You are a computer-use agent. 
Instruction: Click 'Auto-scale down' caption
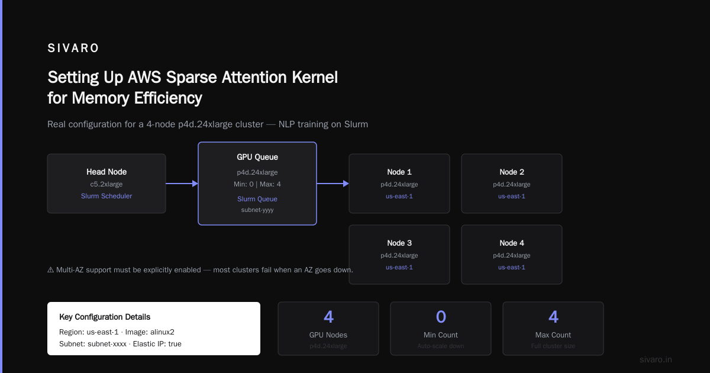pos(441,346)
